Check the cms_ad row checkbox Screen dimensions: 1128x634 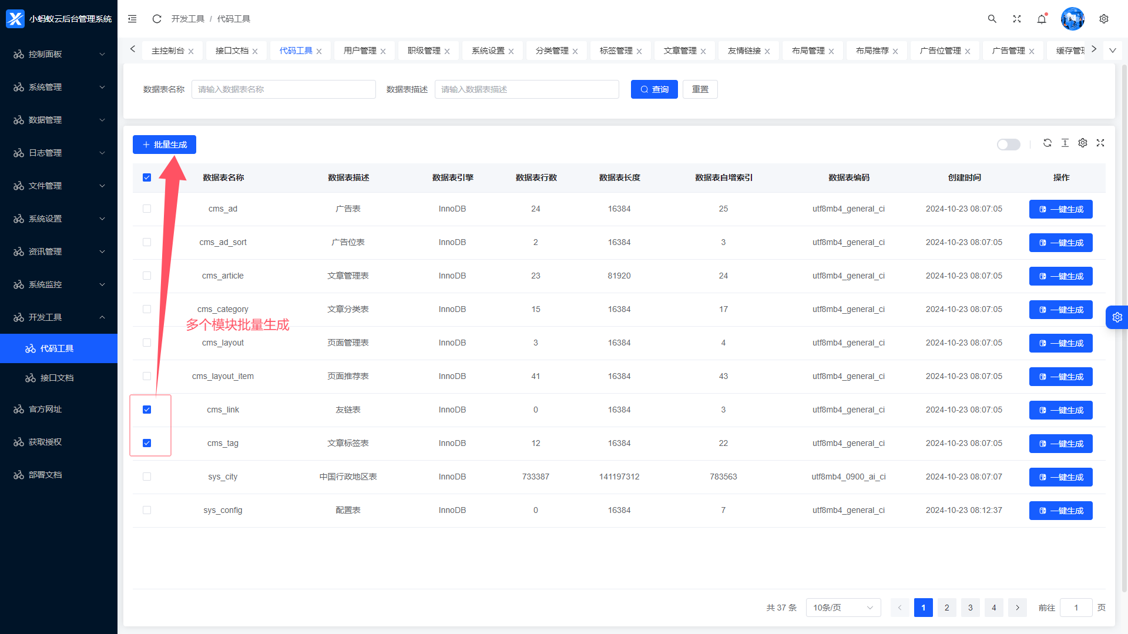tap(147, 209)
